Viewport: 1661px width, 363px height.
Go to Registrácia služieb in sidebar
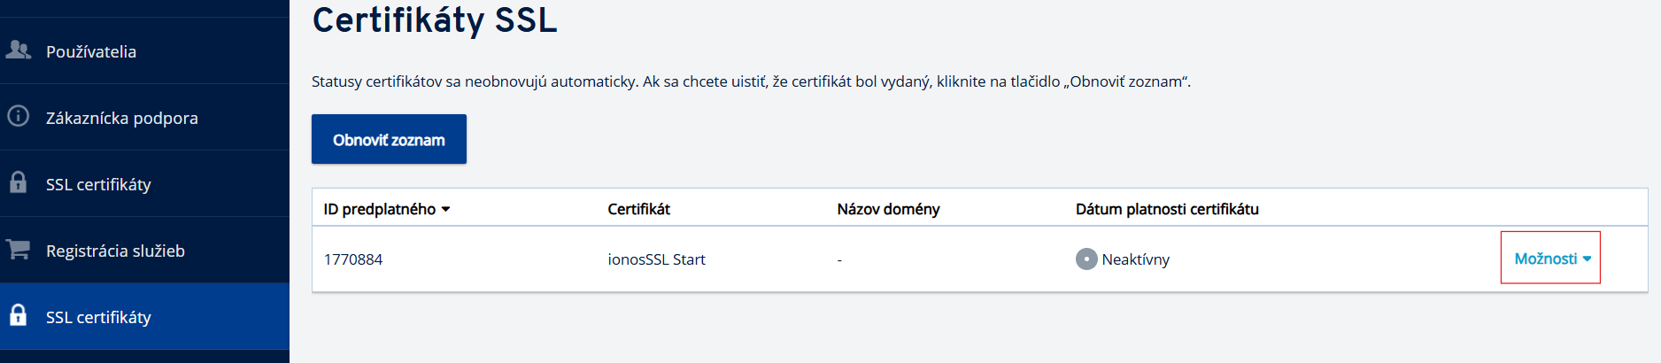click(115, 251)
